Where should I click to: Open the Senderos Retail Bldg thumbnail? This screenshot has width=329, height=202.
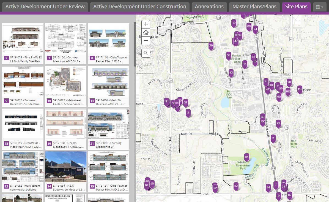click(x=66, y=198)
